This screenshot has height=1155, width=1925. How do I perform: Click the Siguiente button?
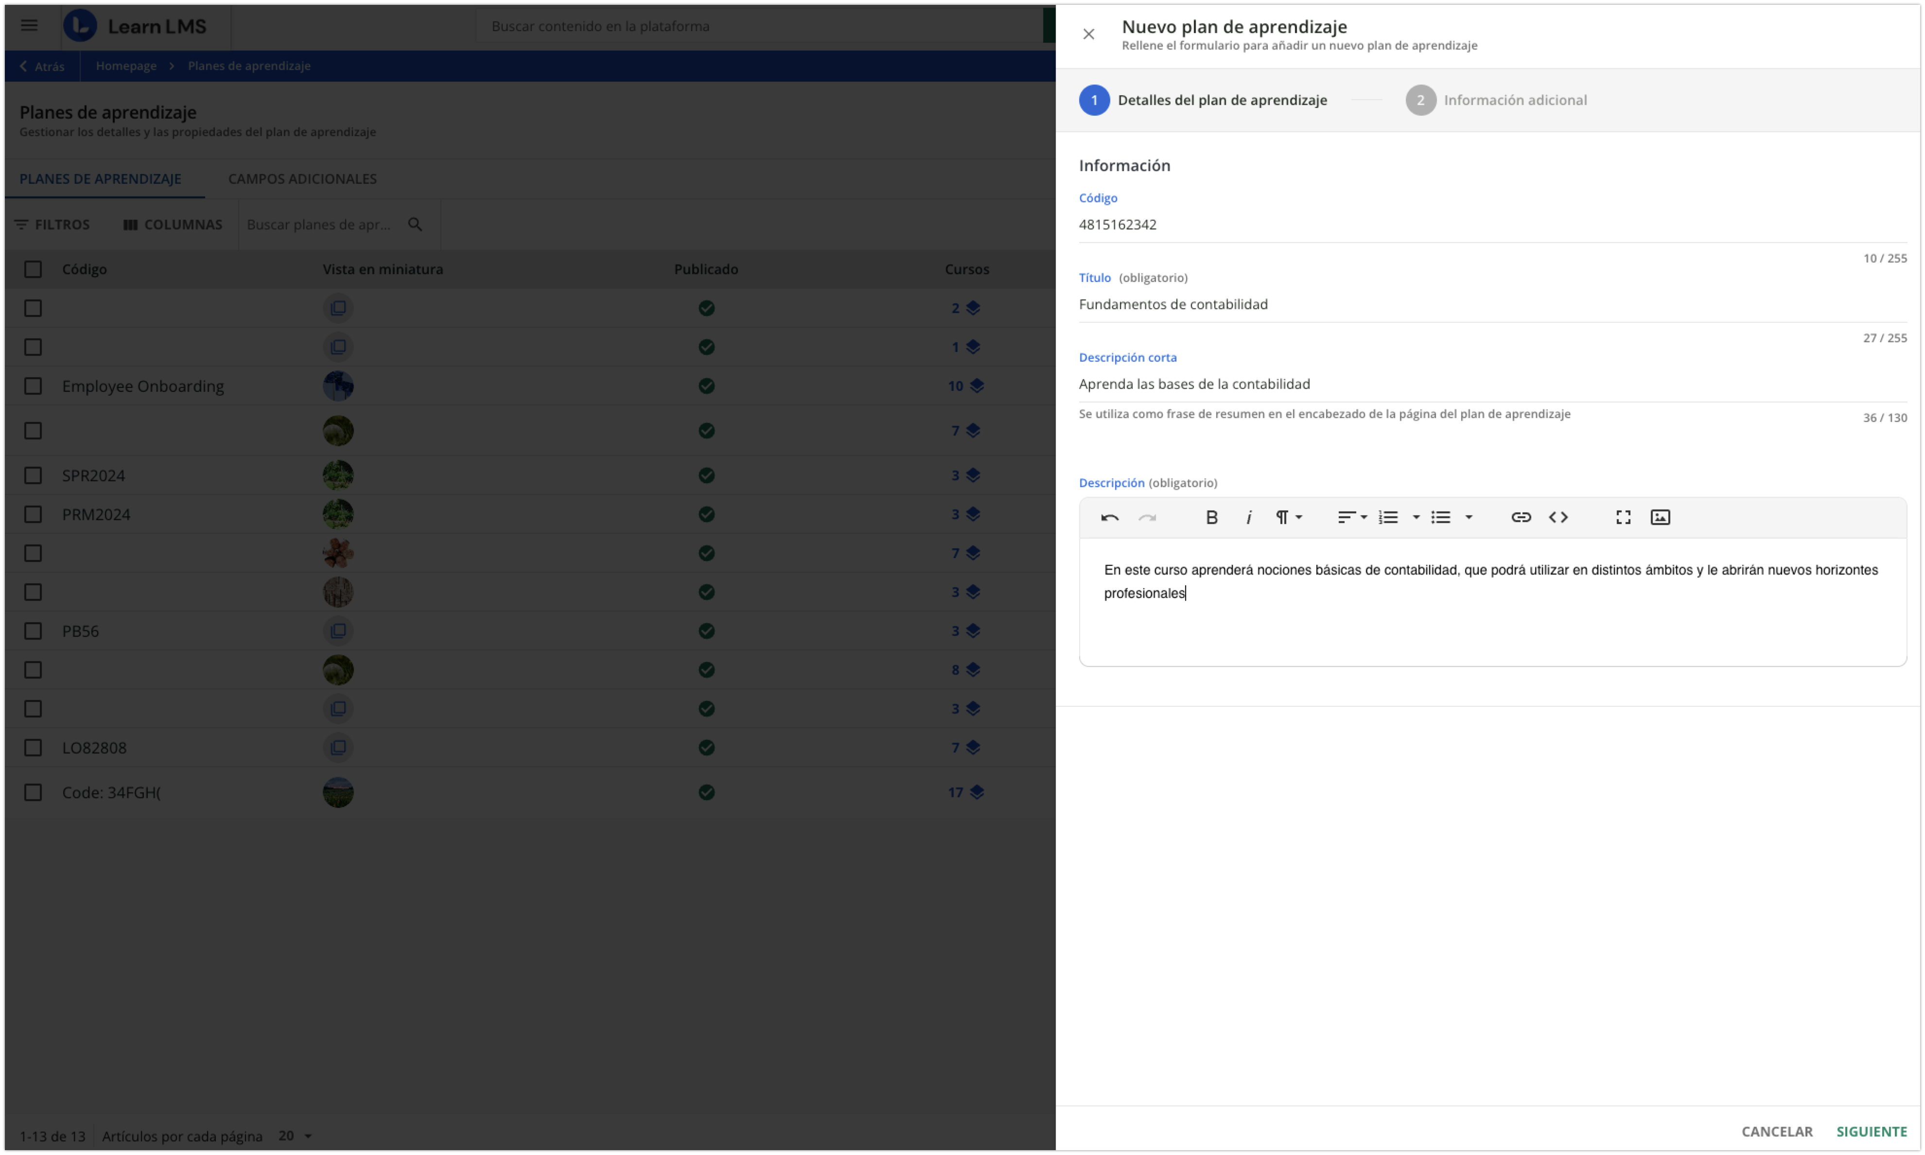tap(1872, 1132)
